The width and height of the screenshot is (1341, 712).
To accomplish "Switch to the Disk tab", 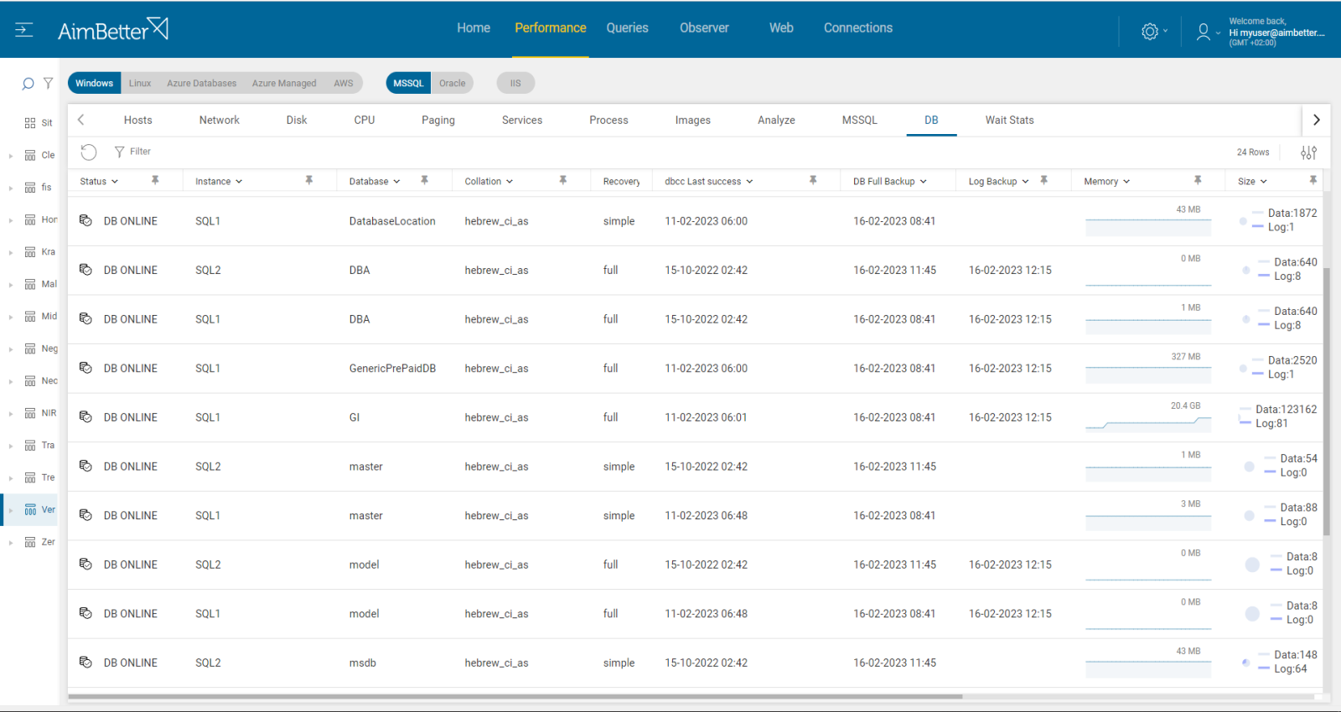I will 297,120.
